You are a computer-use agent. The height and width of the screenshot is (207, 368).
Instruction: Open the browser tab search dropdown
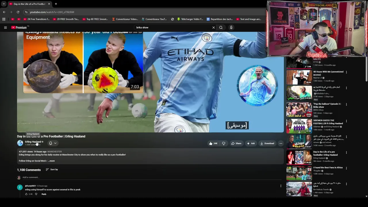click(4, 4)
